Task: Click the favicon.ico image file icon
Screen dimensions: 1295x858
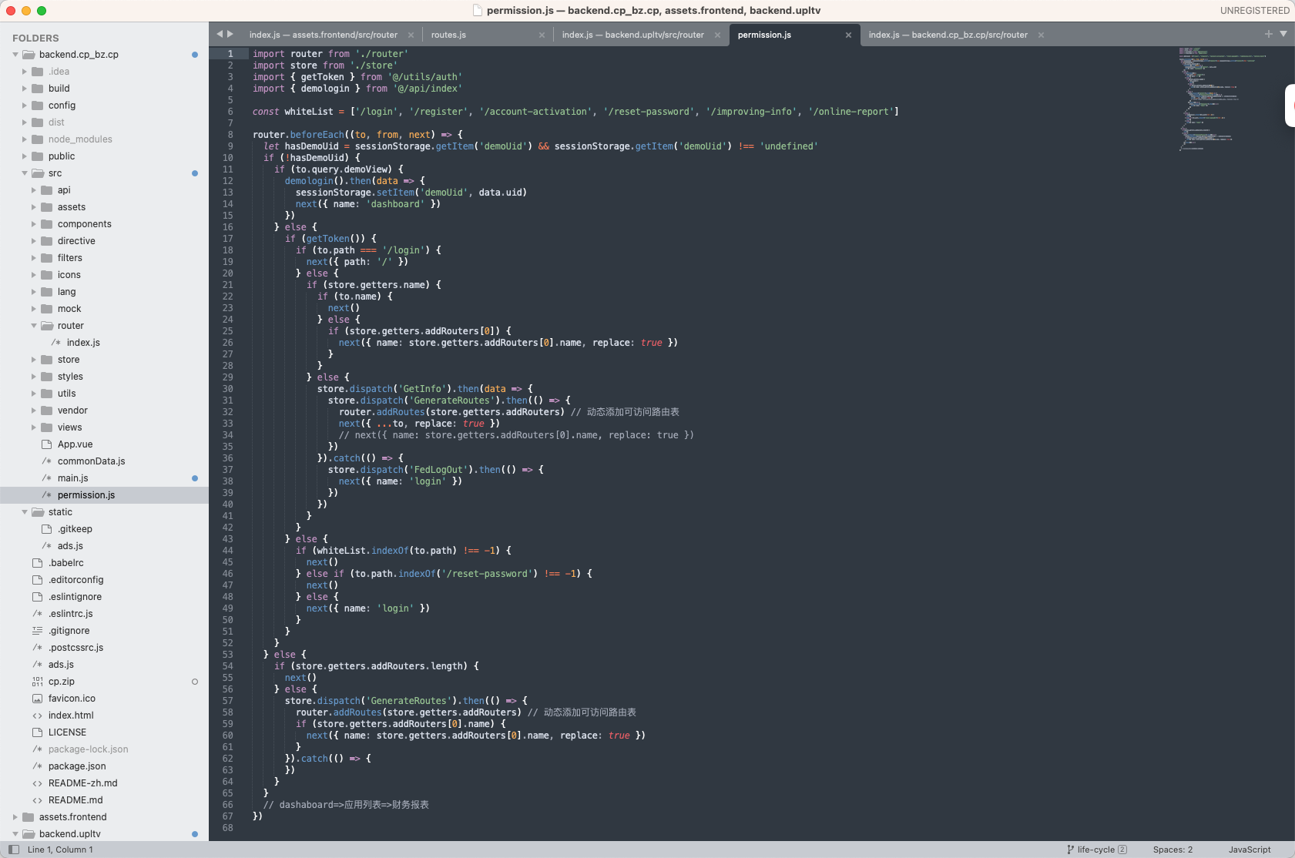Action: (x=37, y=699)
